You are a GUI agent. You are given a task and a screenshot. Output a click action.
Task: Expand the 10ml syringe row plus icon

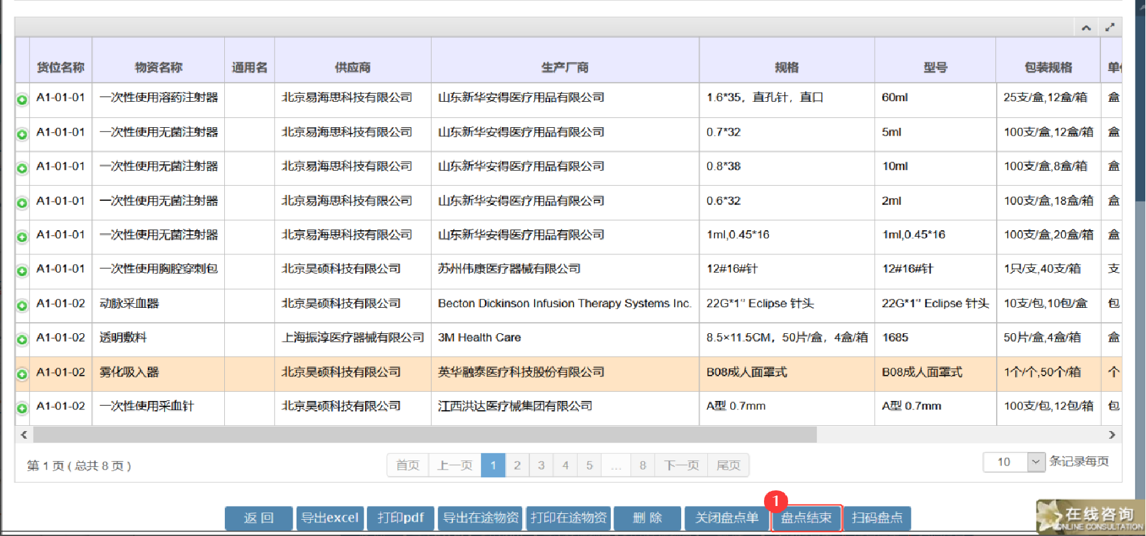click(x=22, y=168)
